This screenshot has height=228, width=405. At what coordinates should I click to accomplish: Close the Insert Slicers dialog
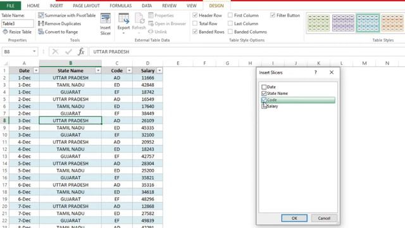(332, 73)
